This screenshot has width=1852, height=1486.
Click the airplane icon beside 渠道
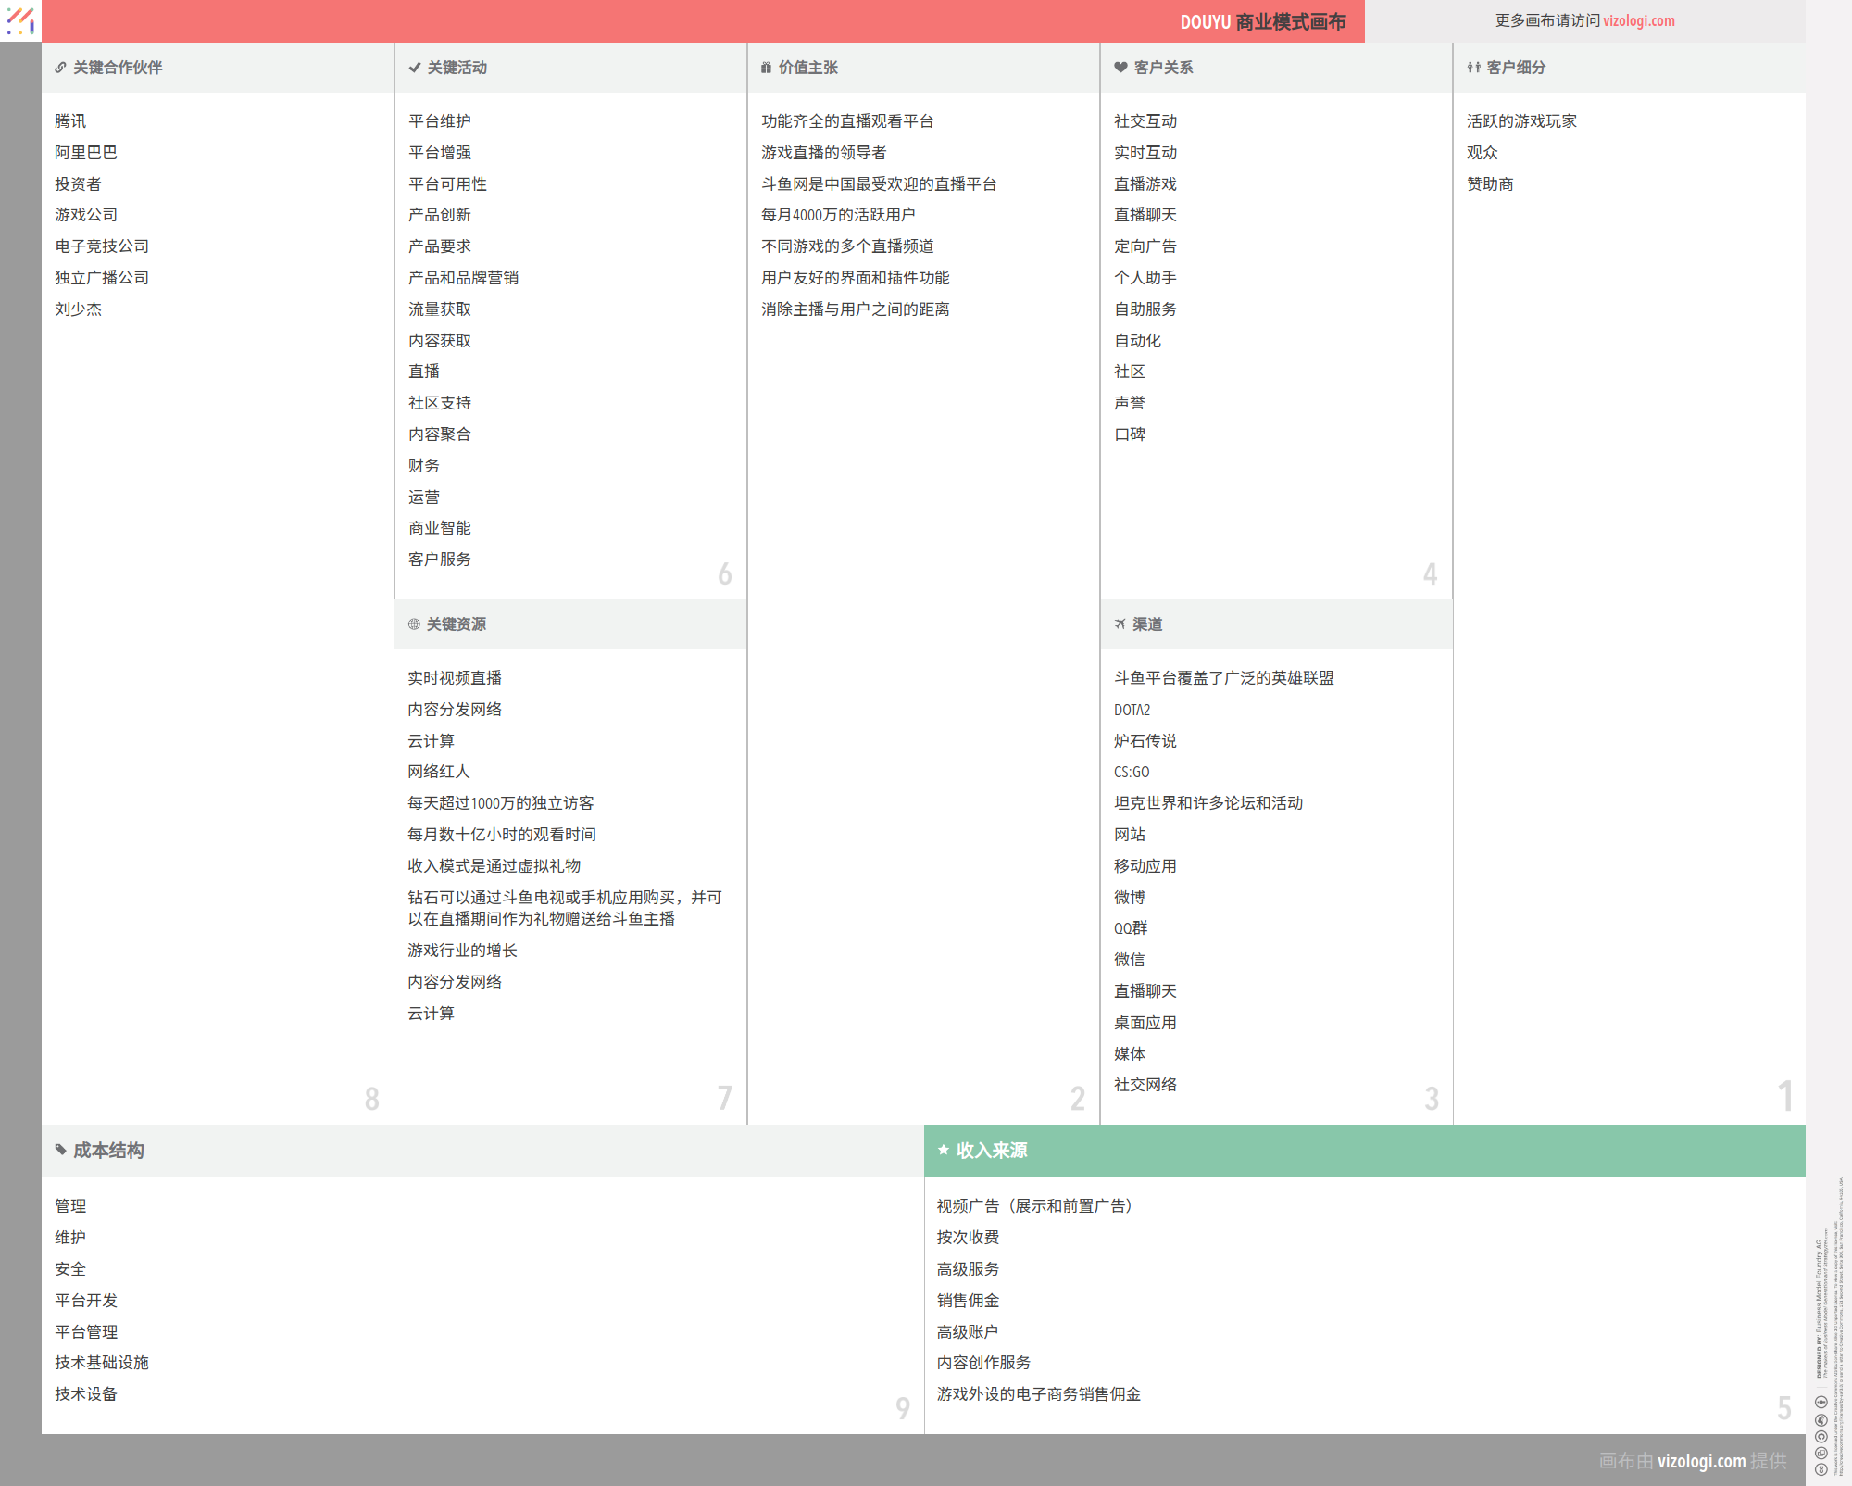[x=1120, y=624]
